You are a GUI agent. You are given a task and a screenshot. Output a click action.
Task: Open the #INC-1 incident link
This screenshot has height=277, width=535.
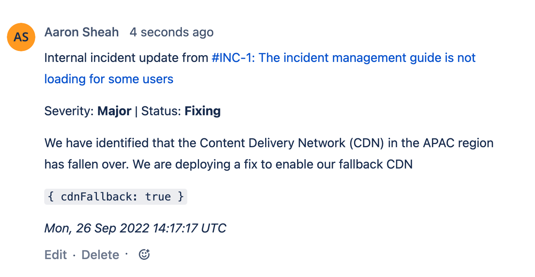click(x=260, y=68)
